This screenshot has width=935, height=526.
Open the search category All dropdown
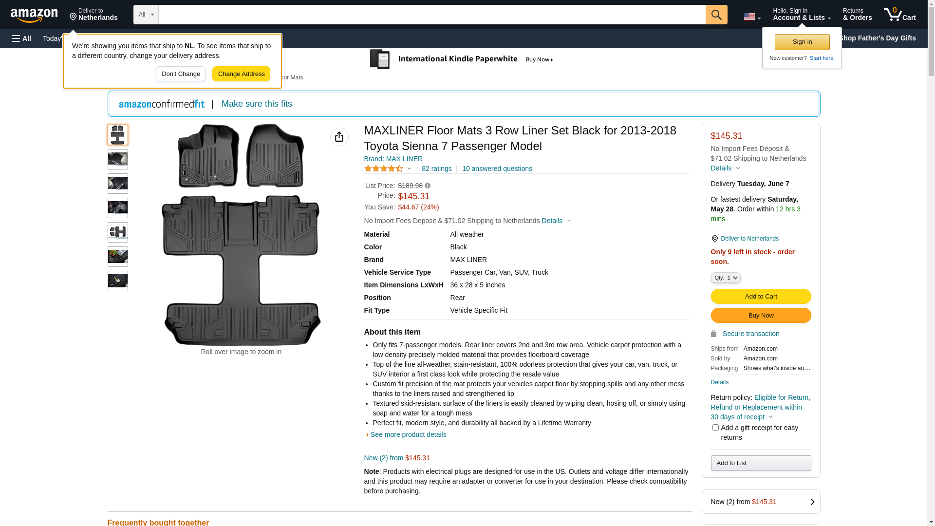click(x=146, y=15)
